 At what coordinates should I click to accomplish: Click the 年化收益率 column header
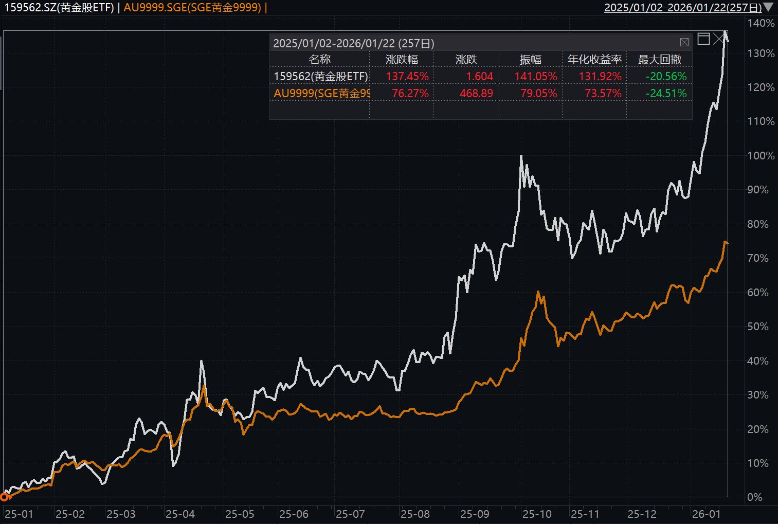point(594,60)
